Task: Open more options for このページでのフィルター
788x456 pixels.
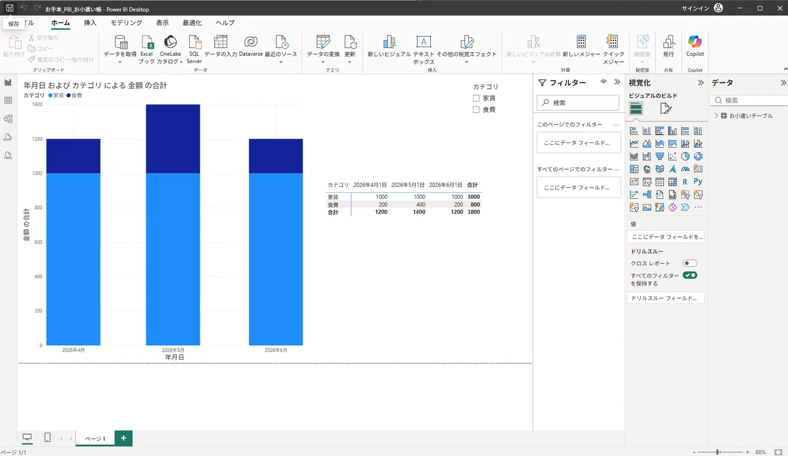Action: pyautogui.click(x=616, y=125)
